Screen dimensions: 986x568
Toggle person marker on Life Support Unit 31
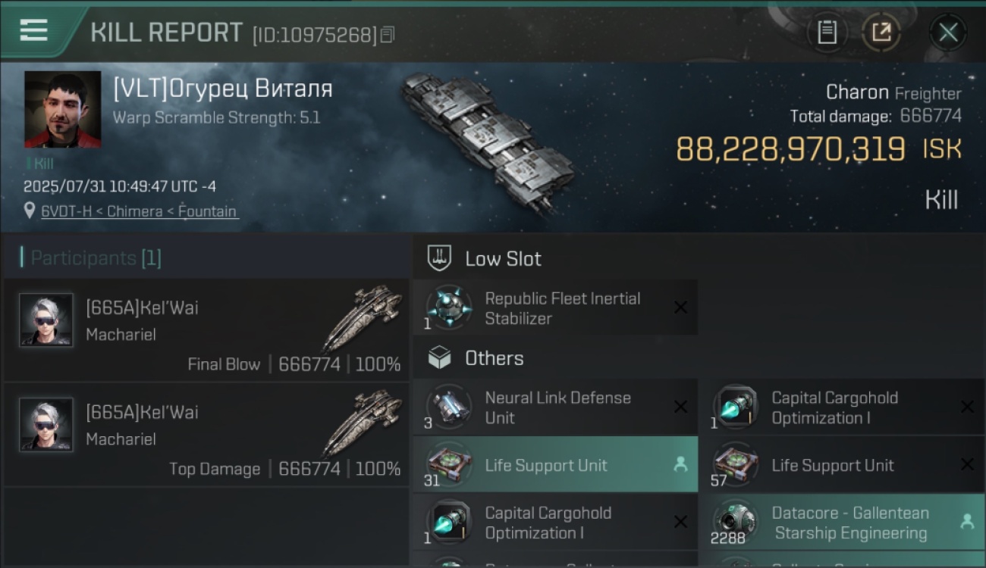click(680, 465)
